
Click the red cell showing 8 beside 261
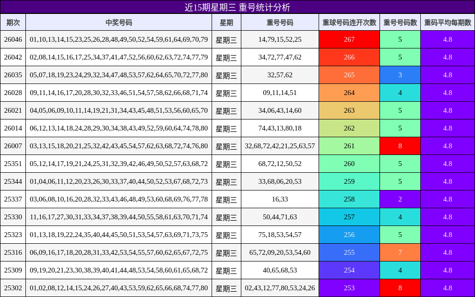pyautogui.click(x=400, y=146)
